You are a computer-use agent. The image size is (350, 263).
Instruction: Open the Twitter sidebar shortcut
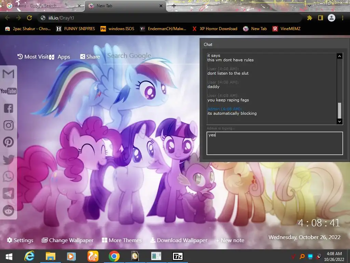(x=9, y=160)
